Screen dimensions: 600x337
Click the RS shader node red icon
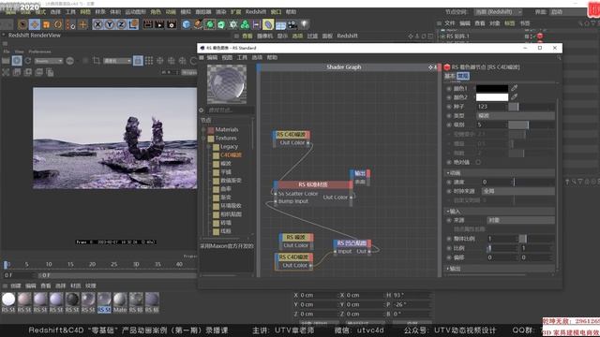coord(447,67)
